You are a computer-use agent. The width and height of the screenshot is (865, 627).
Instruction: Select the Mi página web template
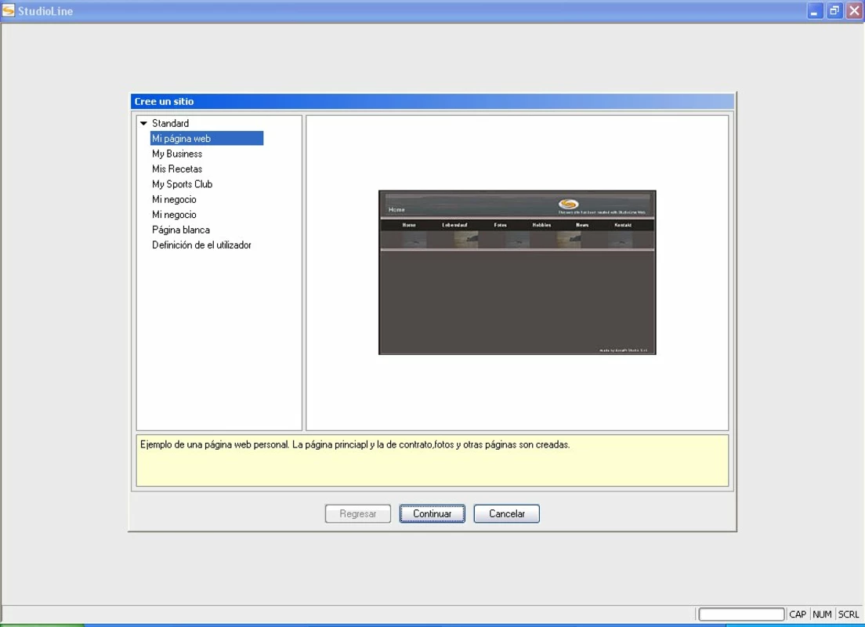tap(206, 139)
